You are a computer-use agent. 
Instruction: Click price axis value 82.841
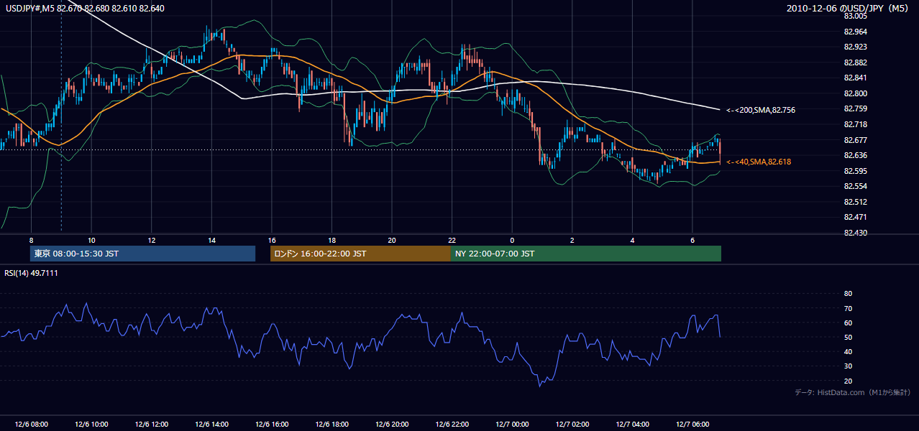click(x=855, y=78)
